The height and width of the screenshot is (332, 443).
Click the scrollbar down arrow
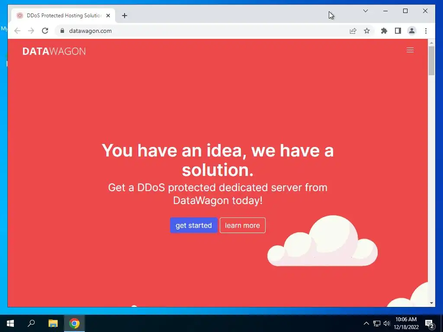(431, 303)
